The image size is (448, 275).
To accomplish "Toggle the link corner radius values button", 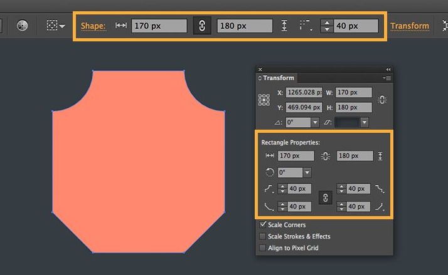I will click(x=326, y=198).
